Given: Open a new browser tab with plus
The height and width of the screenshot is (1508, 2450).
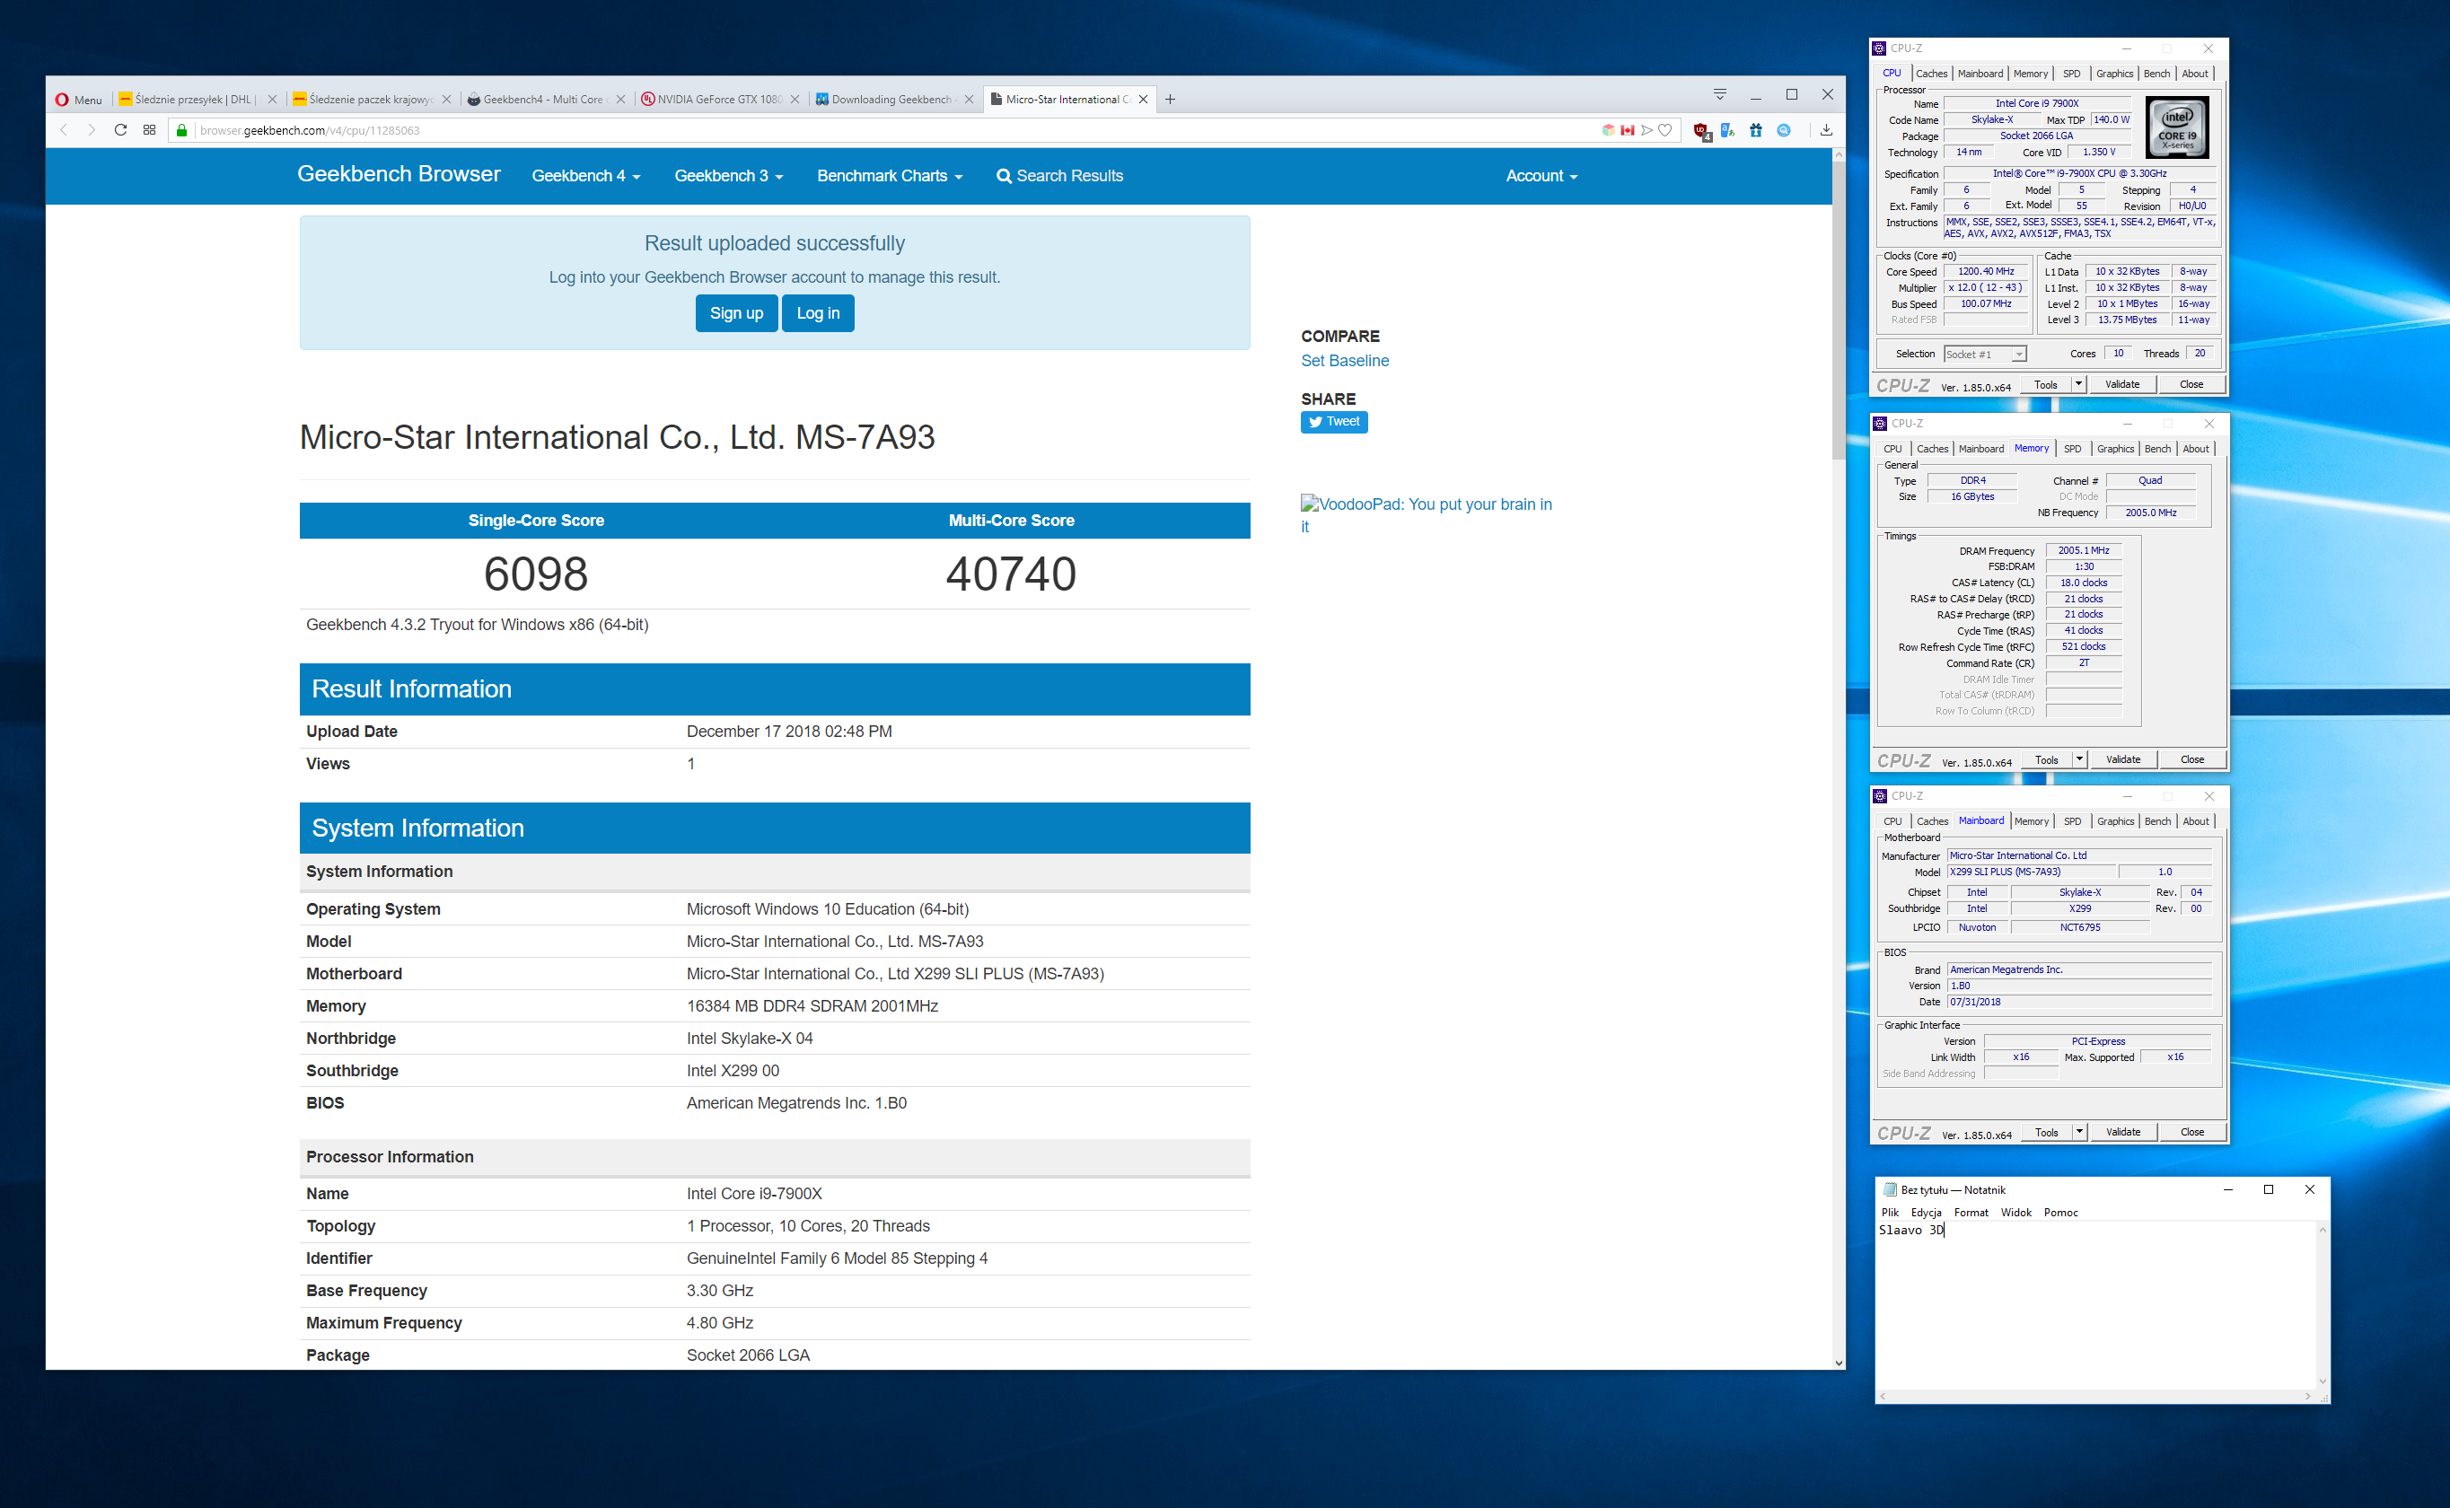Looking at the screenshot, I should (1170, 99).
